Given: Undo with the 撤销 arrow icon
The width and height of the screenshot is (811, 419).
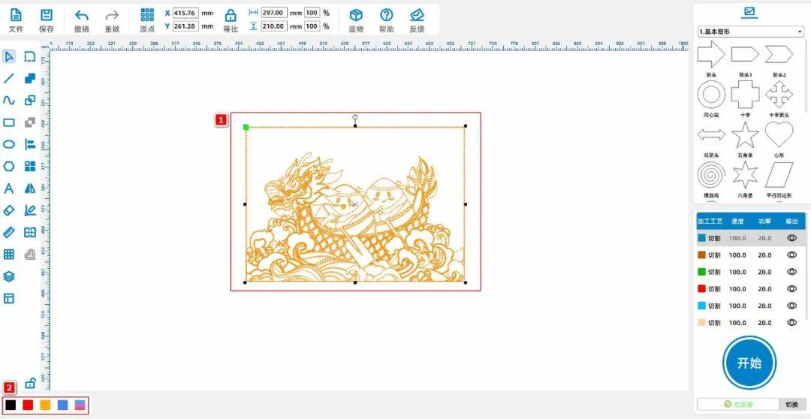Looking at the screenshot, I should point(82,16).
